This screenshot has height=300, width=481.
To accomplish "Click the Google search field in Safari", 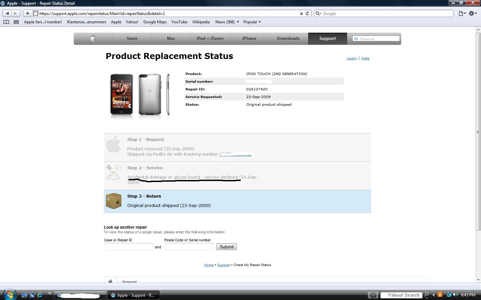I will (383, 14).
